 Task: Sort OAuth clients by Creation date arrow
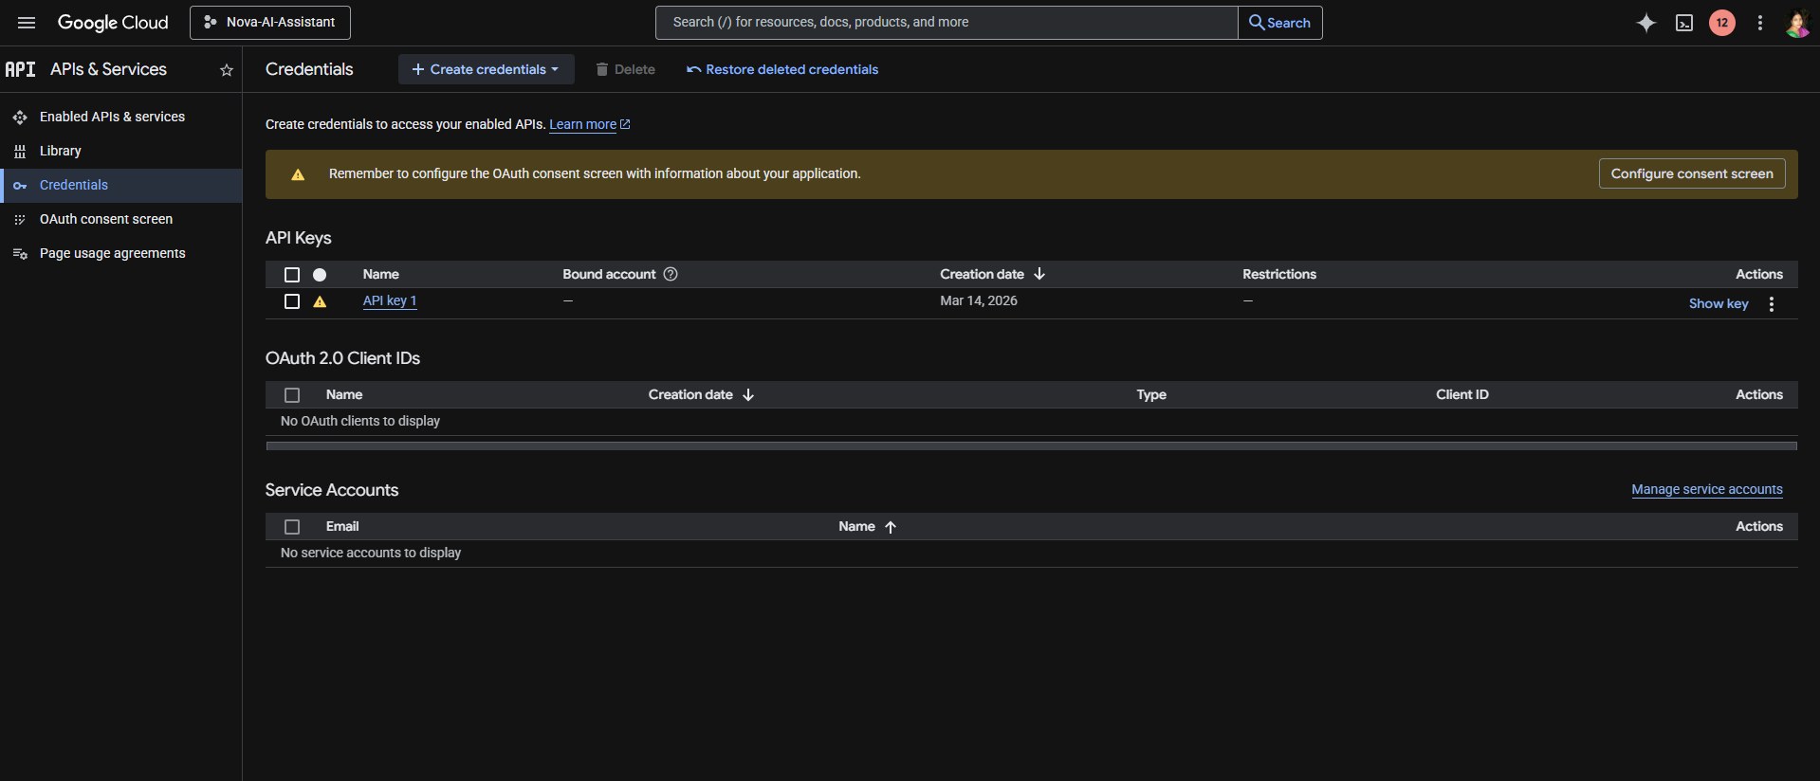coord(748,394)
